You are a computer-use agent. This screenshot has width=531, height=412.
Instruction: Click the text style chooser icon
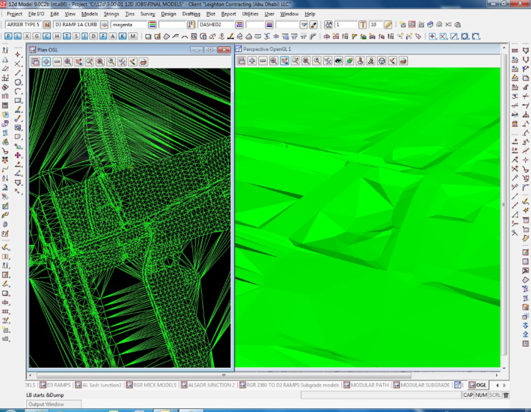click(x=328, y=25)
